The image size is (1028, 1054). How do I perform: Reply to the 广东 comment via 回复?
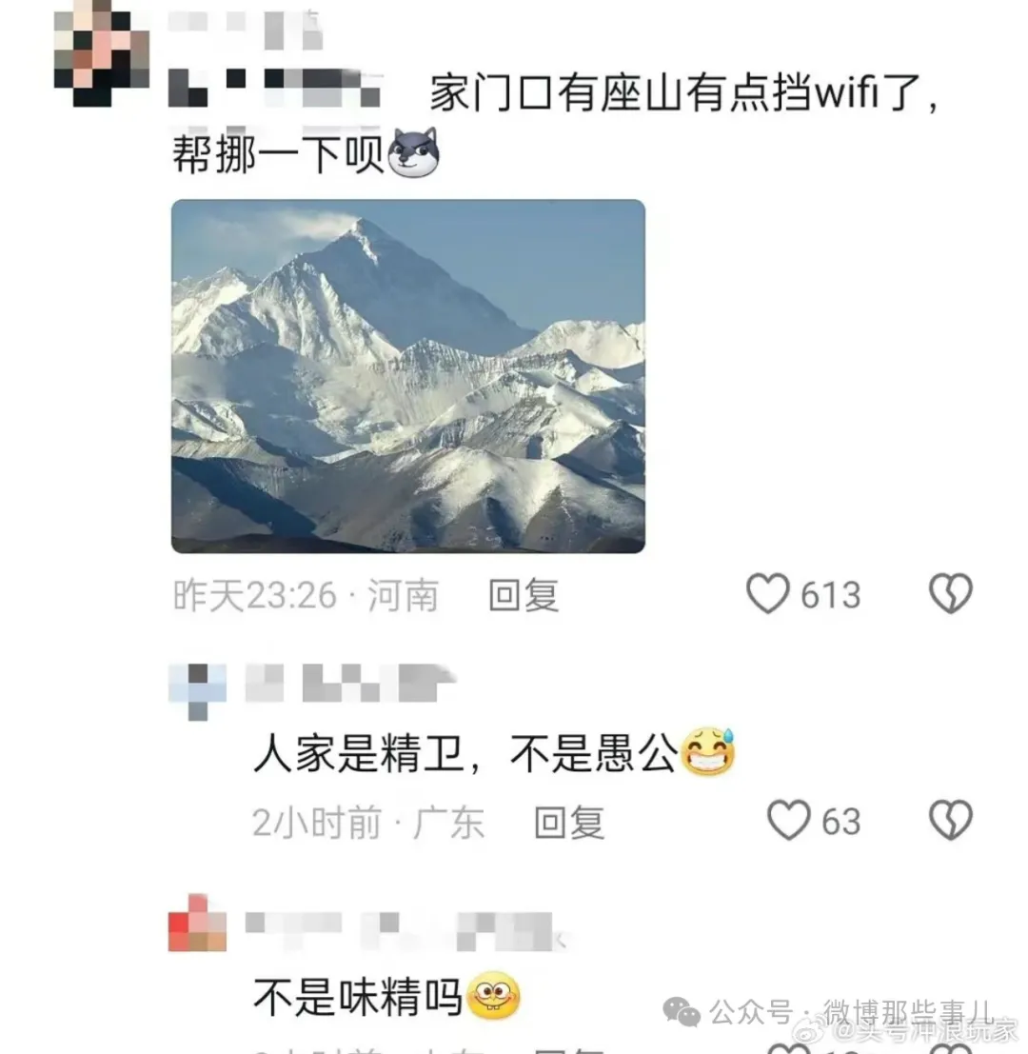point(569,822)
